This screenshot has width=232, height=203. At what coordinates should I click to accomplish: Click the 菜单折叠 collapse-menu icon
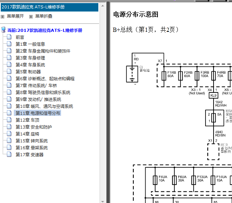[31, 17]
